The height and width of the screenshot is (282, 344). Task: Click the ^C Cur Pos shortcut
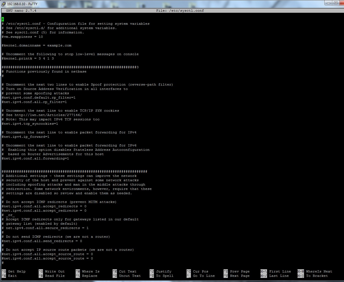pos(197,271)
